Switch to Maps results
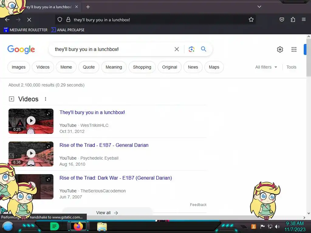Screen dimensions: 311x233 [x=214, y=67]
